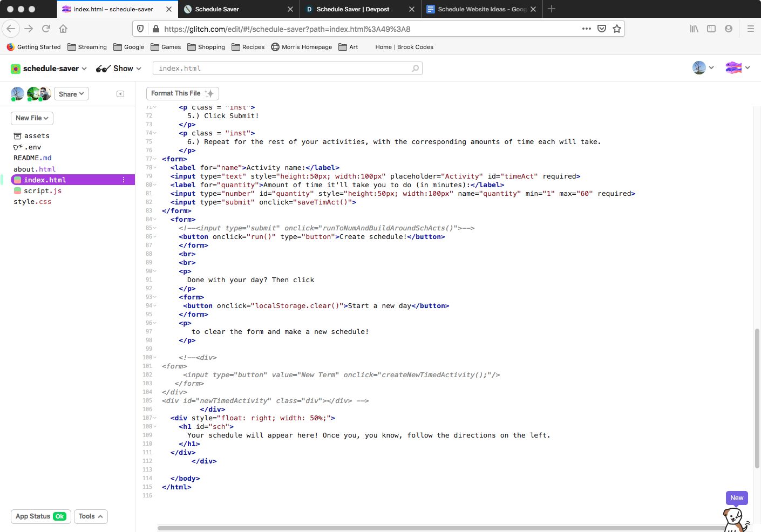Expand the Show menu

(x=119, y=69)
